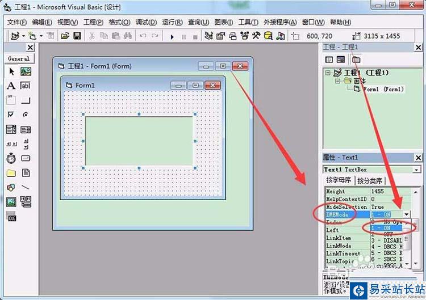The height and width of the screenshot is (300, 426).
Task: Click the Save Project floppy icon
Action: click(x=77, y=36)
